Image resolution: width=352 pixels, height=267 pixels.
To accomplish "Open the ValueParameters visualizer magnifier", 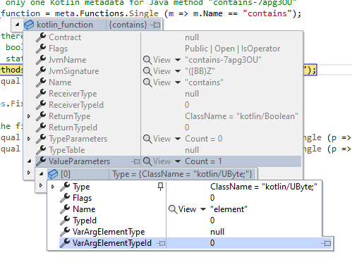I will (147, 161).
